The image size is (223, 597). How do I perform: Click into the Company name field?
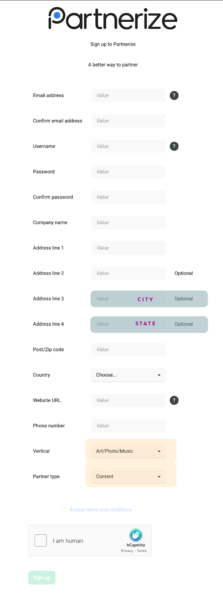(128, 222)
